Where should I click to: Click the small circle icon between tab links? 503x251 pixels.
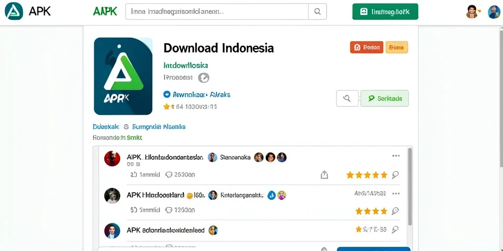coord(126,127)
